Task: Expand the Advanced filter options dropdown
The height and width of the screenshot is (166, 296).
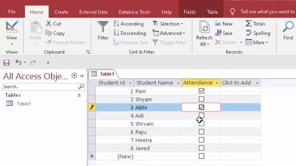Action: [184, 33]
